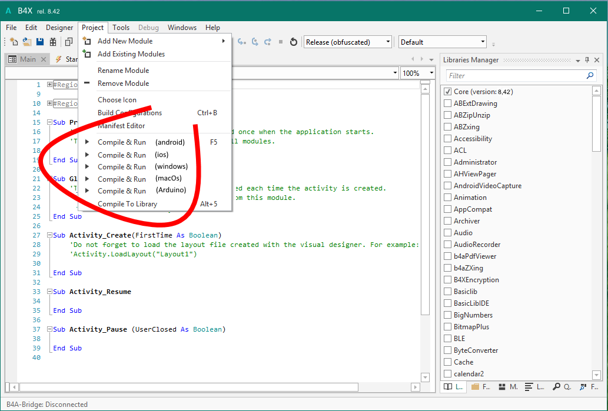
Task: Open the Files Manager folder tab icon
Action: point(476,387)
